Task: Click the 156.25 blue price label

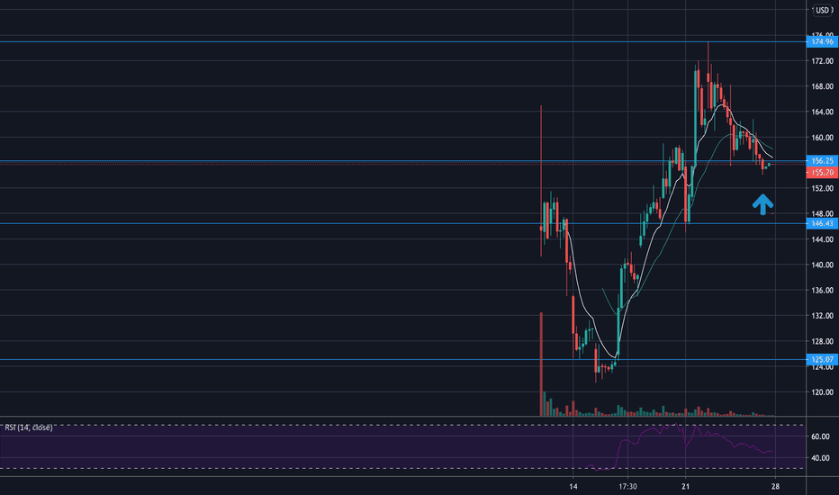Action: 822,160
